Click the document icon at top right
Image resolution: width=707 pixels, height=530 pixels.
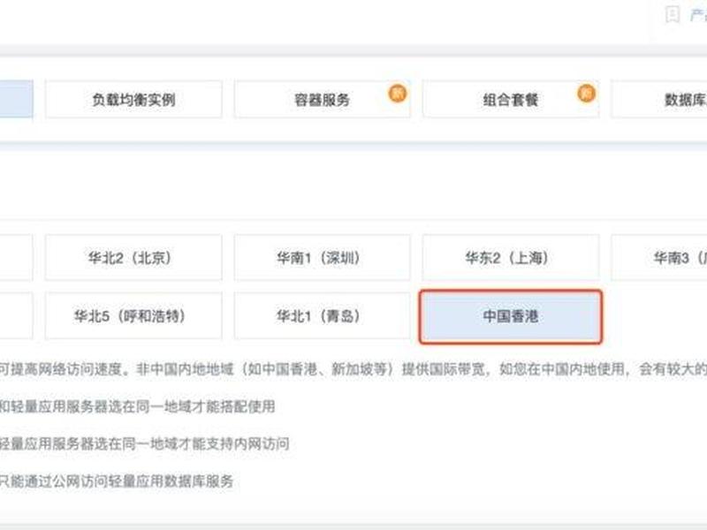[673, 14]
